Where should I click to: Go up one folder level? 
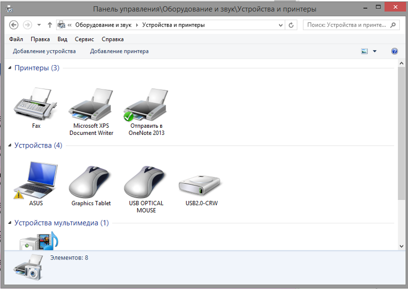click(x=49, y=25)
